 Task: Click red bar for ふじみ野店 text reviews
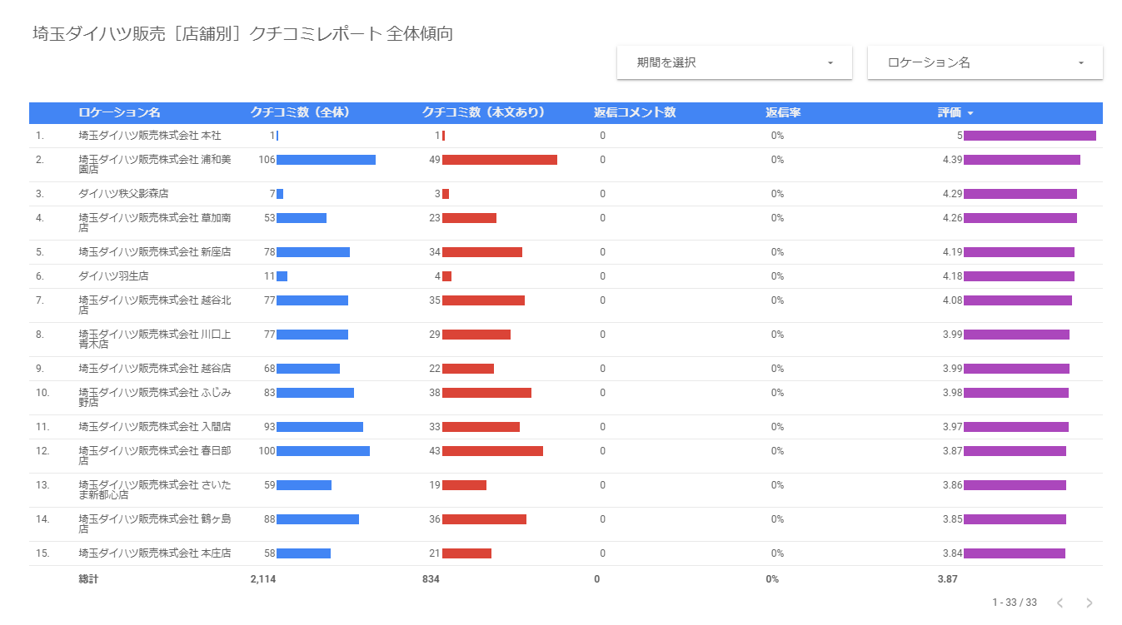(486, 393)
